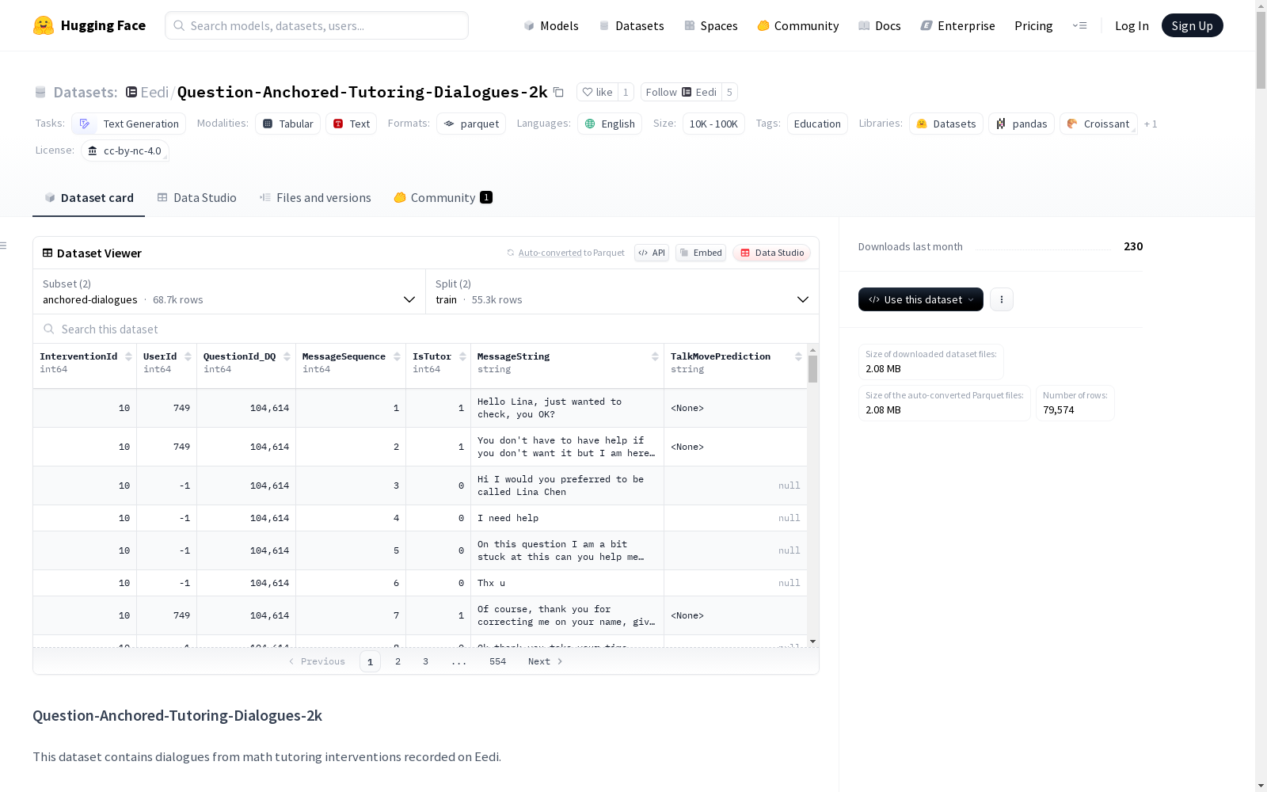Screen dimensions: 1267x792
Task: Open Data Studio from the viewer header
Action: pyautogui.click(x=772, y=253)
